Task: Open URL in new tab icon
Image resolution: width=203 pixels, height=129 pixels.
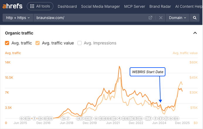Action: pos(150,18)
